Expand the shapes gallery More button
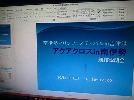The width and height of the screenshot is (134, 100). click(x=89, y=16)
